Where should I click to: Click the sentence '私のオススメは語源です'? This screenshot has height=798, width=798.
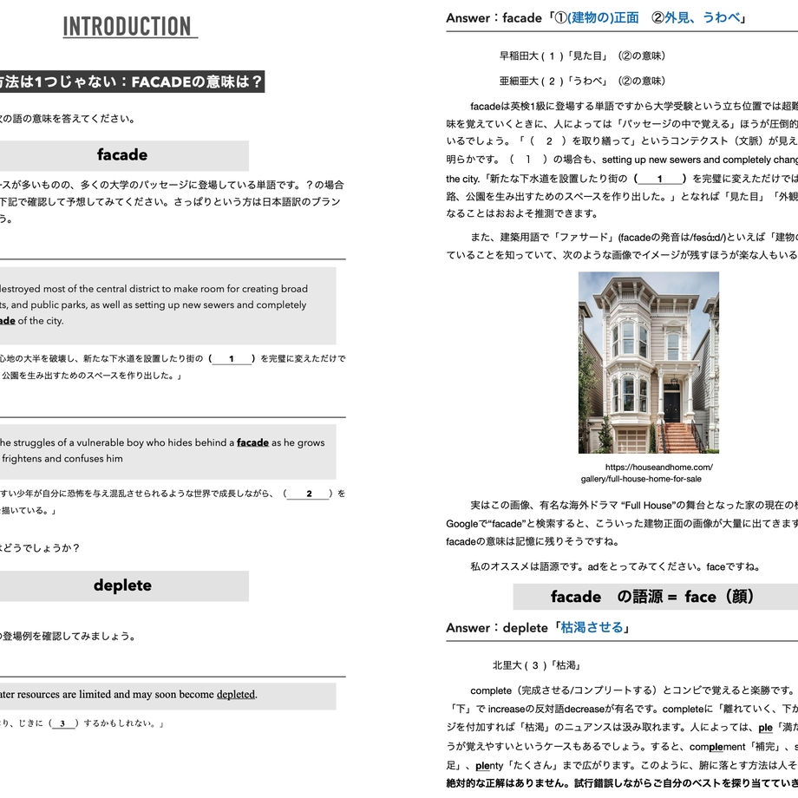click(x=527, y=566)
